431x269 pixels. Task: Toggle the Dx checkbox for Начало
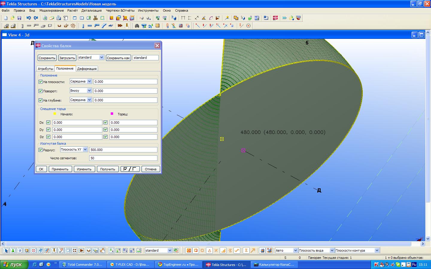coord(48,123)
